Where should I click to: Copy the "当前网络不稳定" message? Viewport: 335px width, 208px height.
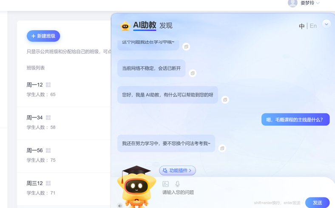click(193, 73)
